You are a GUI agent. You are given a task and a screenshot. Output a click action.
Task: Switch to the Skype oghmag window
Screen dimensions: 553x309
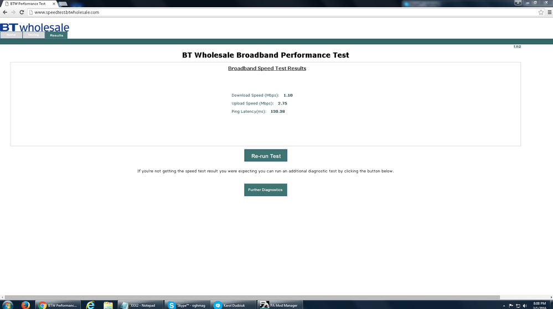(x=187, y=305)
